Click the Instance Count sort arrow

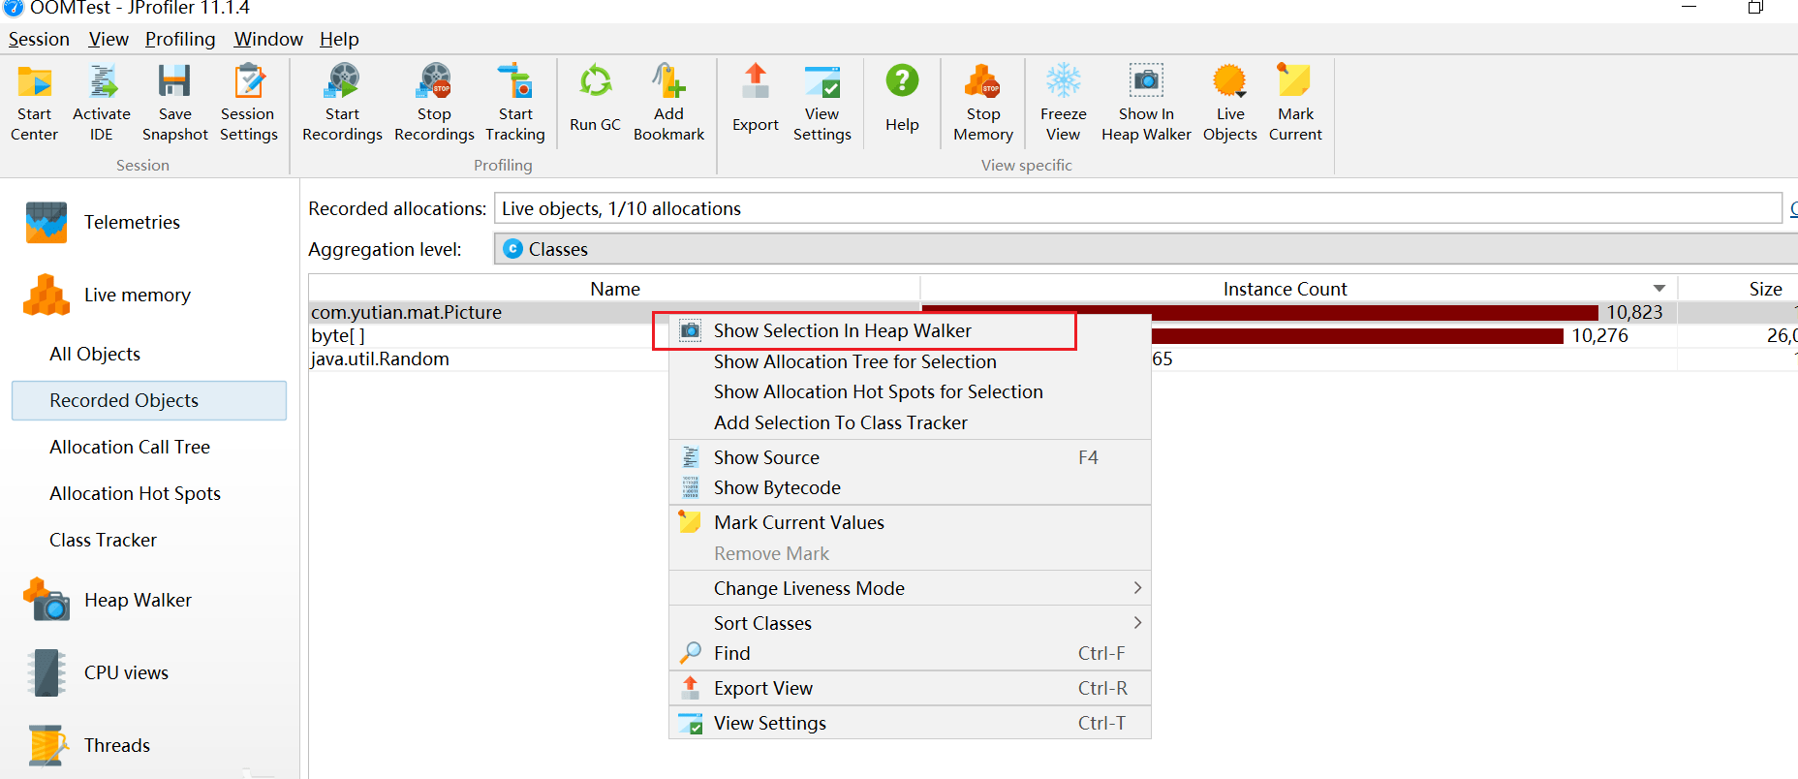coord(1659,289)
